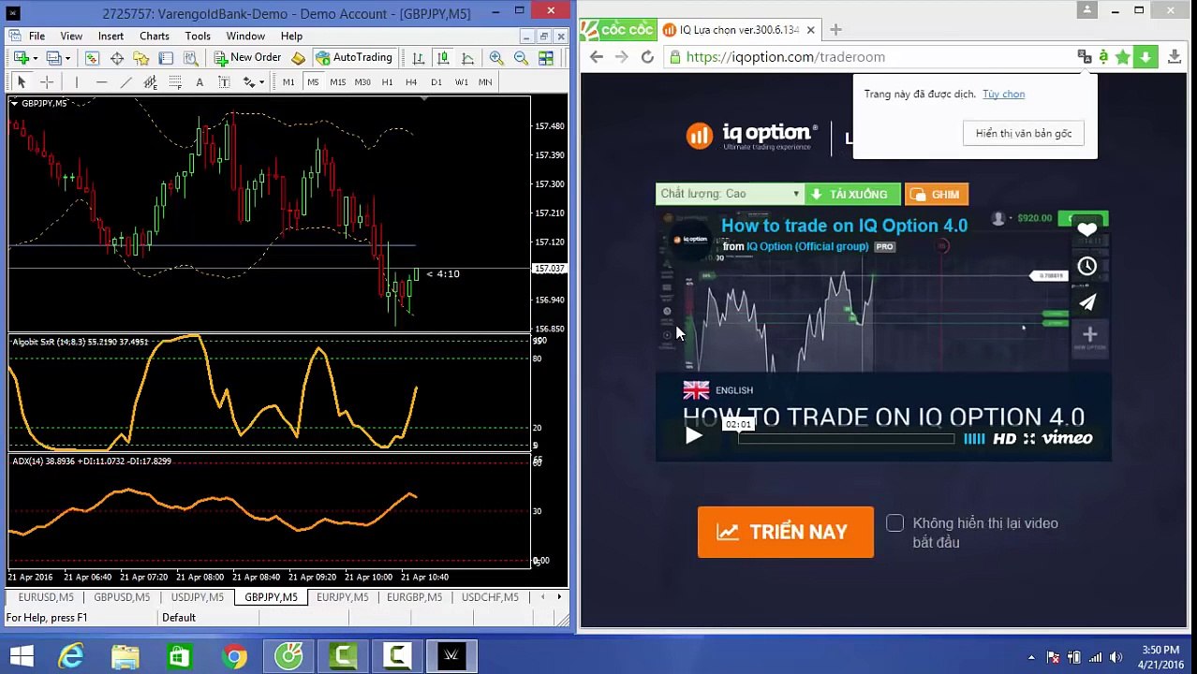Switch chart to bar chart style
The image size is (1197, 674).
(x=419, y=58)
